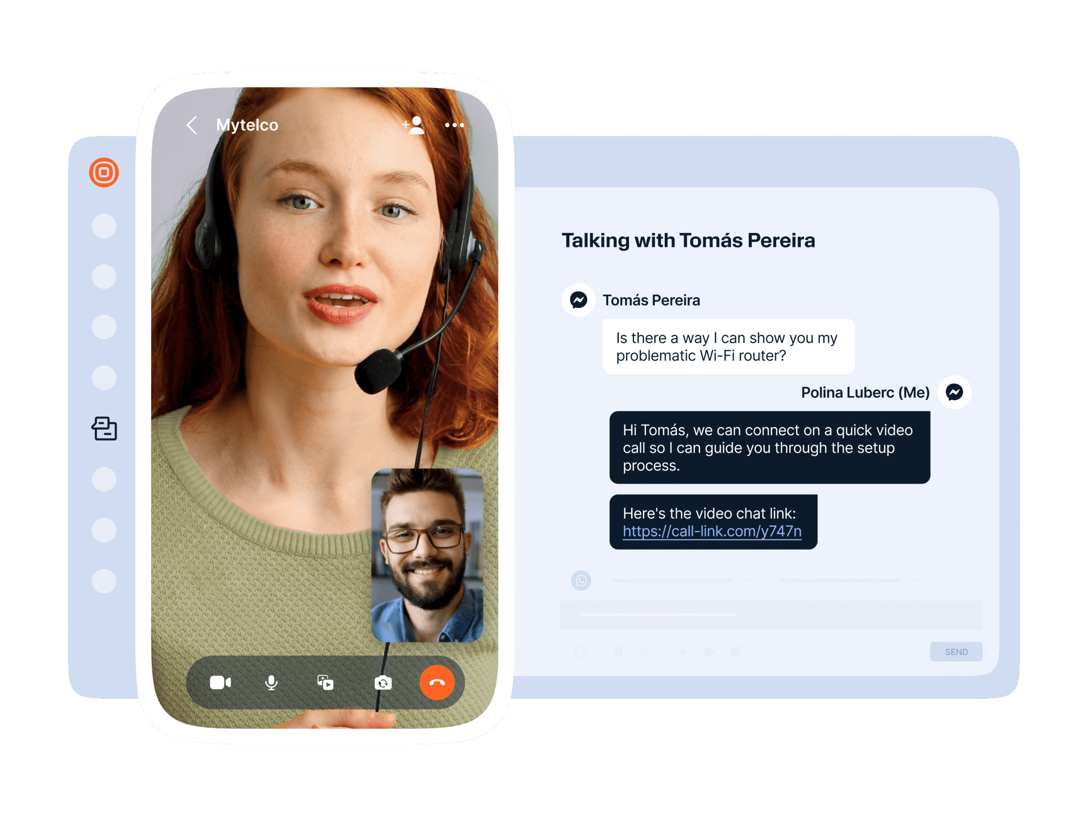Viewport: 1088px width, 816px height.
Task: Tap the small video thumbnail of the bearded man
Action: (x=427, y=555)
